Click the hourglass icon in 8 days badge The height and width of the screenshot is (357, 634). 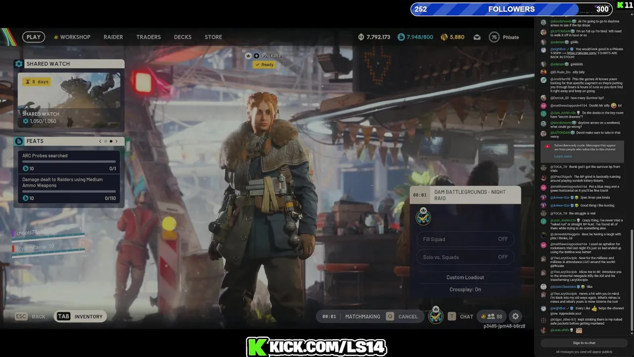(x=27, y=81)
